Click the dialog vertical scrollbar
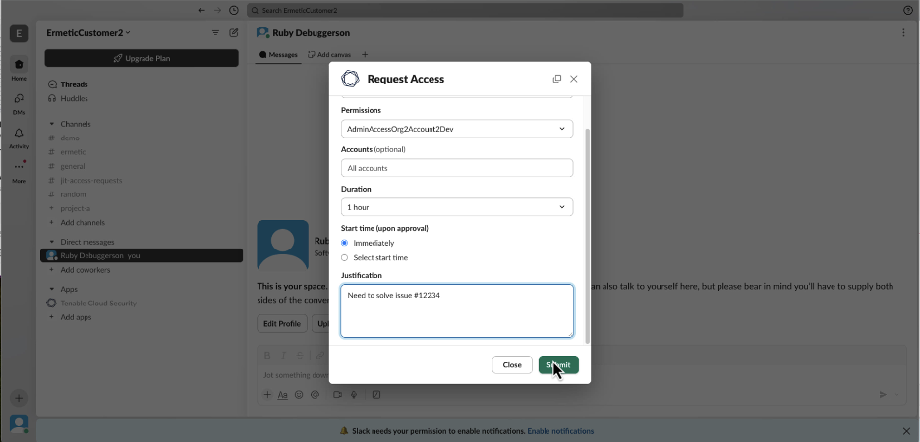 pos(588,235)
